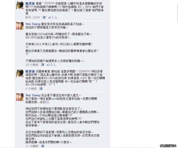Screen dimensions: 178x148
Task: Like the comment posted 19 小時前
Action: coord(43,65)
